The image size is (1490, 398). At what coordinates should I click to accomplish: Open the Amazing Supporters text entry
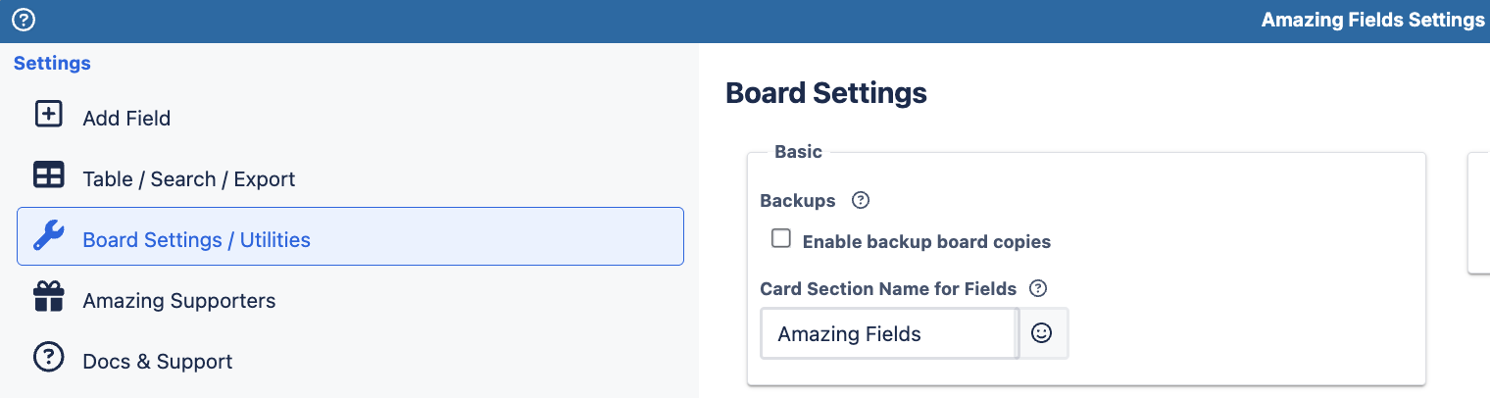click(x=178, y=301)
